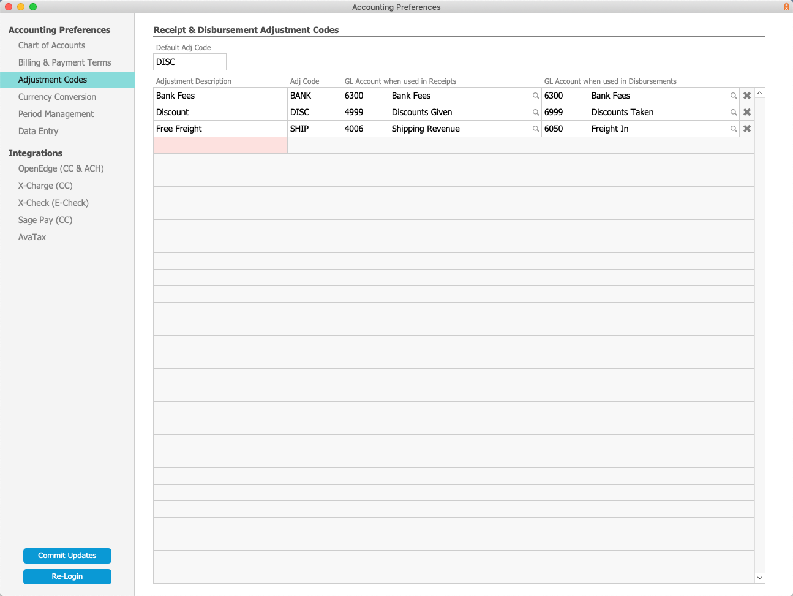
Task: Click the Adj Code column header
Action: tap(304, 81)
